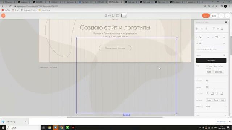Image resolution: width=232 pixels, height=130 pixels.
Task: Reload the browser page
Action: click(x=10, y=6)
